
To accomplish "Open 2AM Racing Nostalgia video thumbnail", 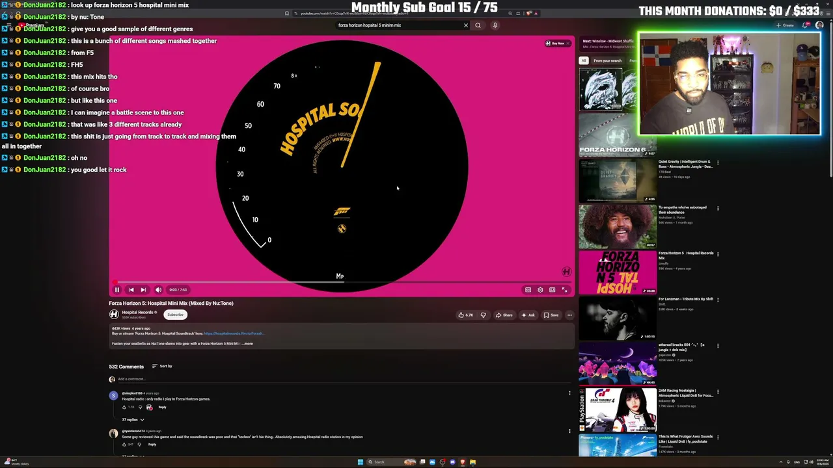I will pos(618,409).
